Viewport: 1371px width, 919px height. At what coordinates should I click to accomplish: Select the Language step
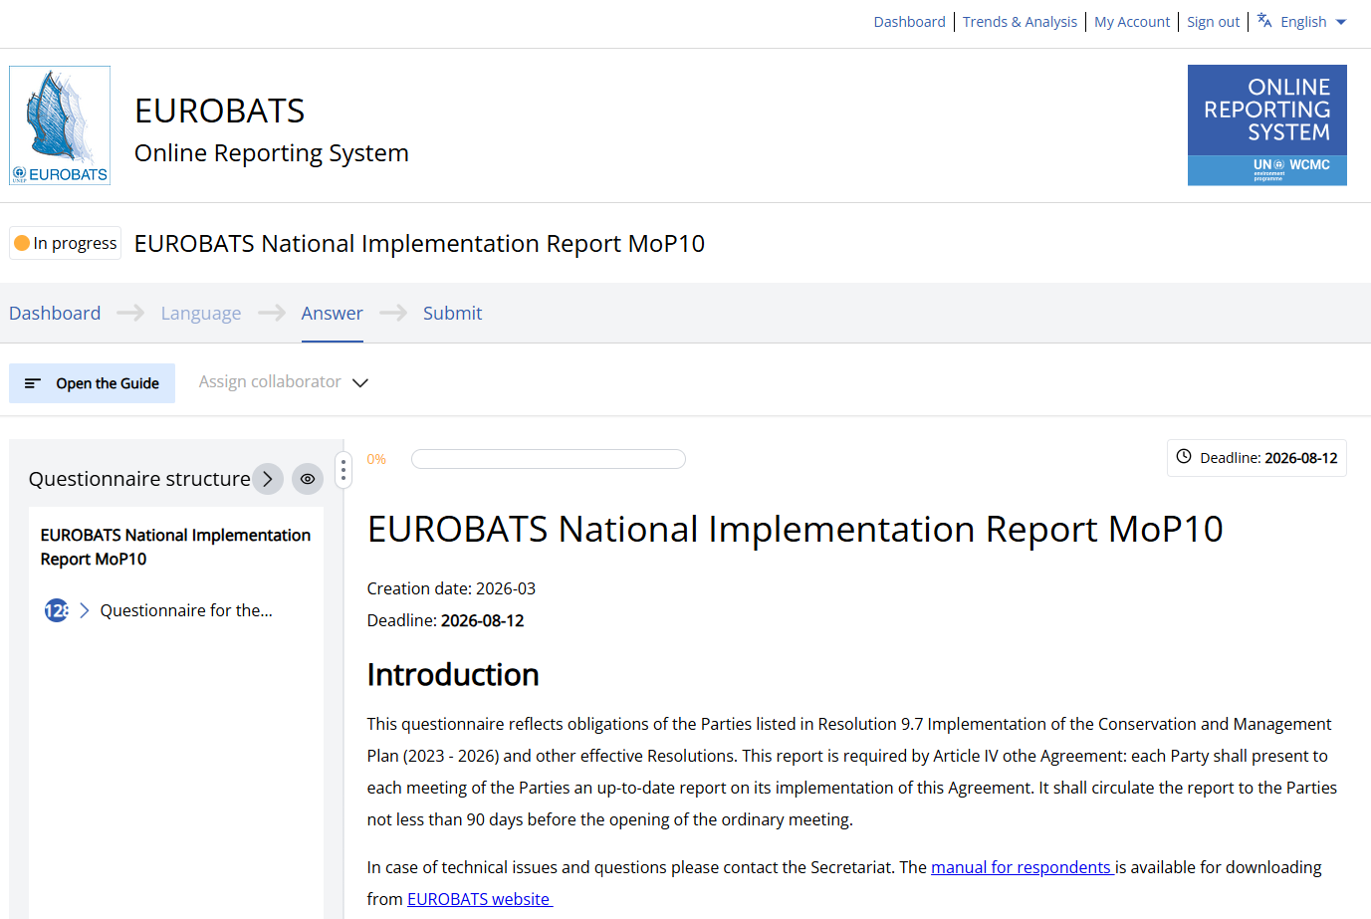click(x=201, y=313)
